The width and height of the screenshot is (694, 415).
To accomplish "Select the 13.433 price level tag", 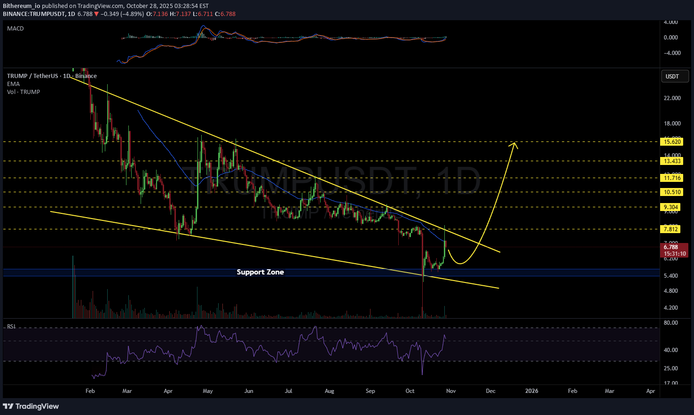I will pyautogui.click(x=671, y=161).
